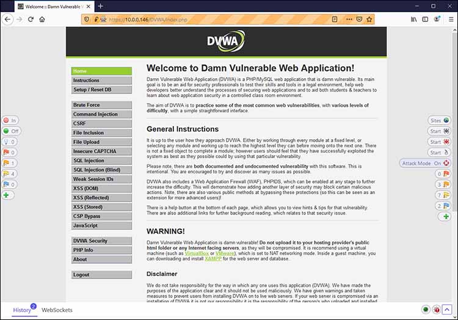Viewport: 458px width, 320px height.
Task: Open the SQL Injection (Blind) module
Action: tap(101, 170)
